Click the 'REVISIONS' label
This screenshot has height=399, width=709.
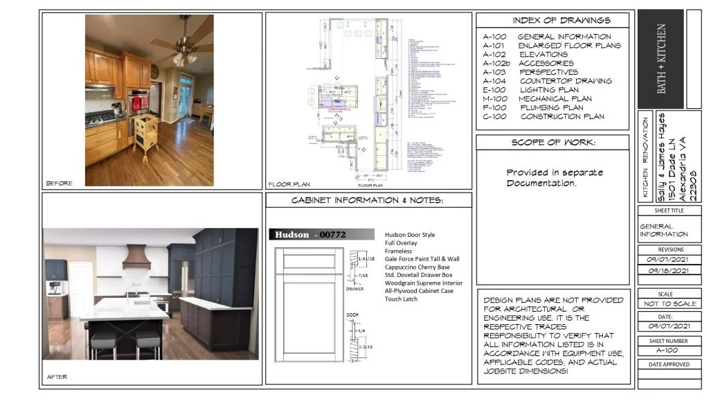point(670,249)
